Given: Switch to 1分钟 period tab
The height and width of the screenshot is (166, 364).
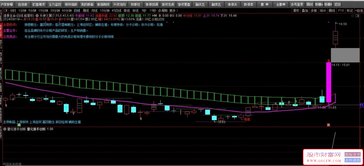Looking at the screenshot, I should (x=22, y=10).
